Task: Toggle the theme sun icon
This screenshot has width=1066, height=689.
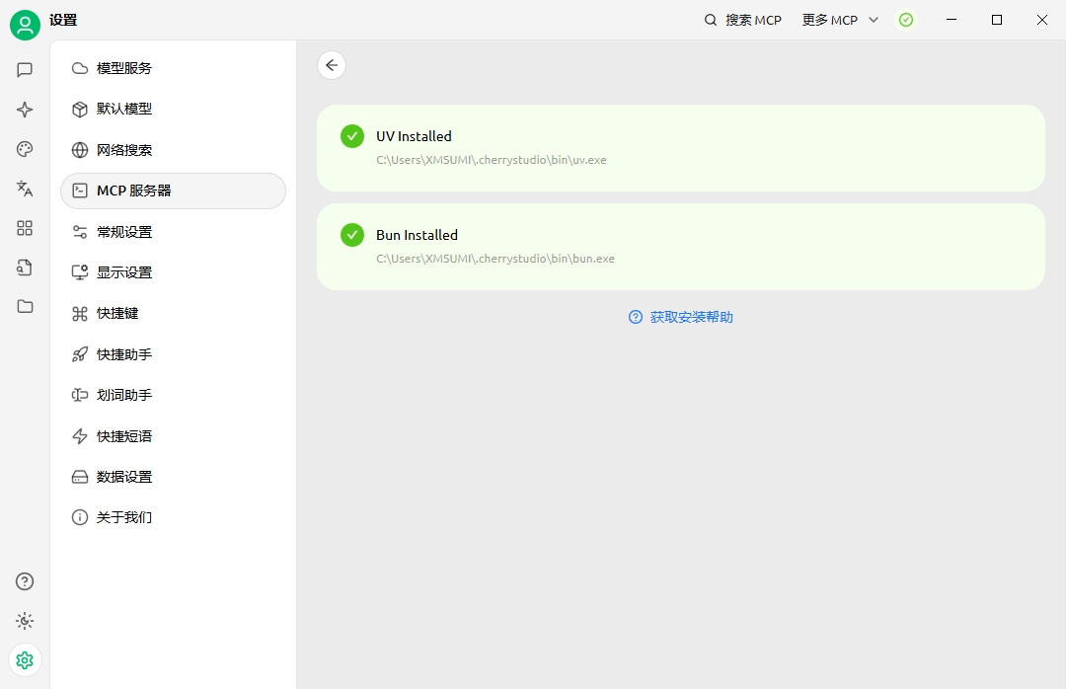Action: (x=25, y=621)
